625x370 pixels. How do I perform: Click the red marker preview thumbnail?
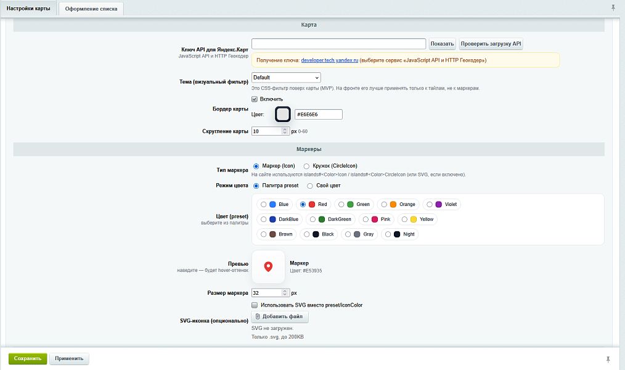[268, 267]
